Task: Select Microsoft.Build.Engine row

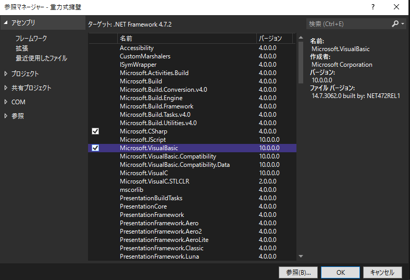Action: tap(192, 98)
